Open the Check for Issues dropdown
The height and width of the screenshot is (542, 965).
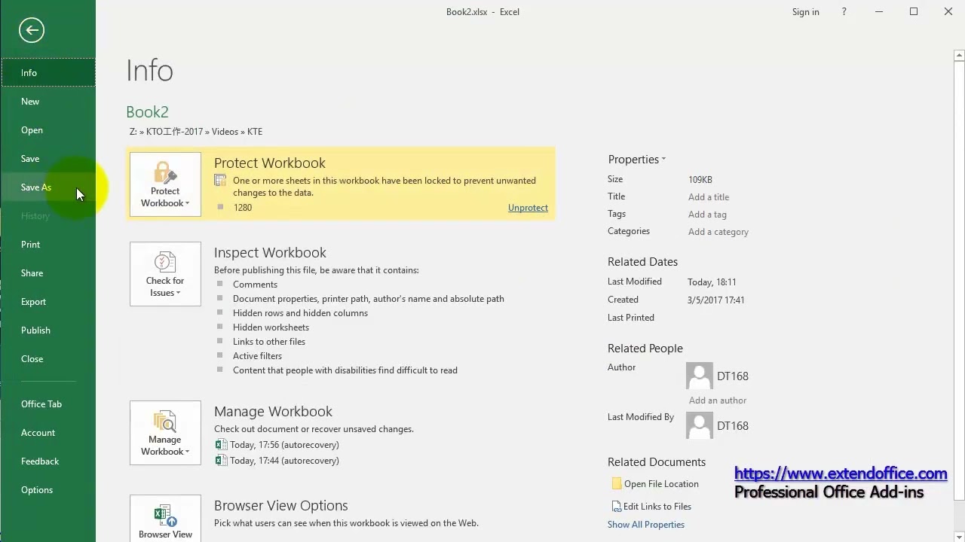(x=165, y=274)
